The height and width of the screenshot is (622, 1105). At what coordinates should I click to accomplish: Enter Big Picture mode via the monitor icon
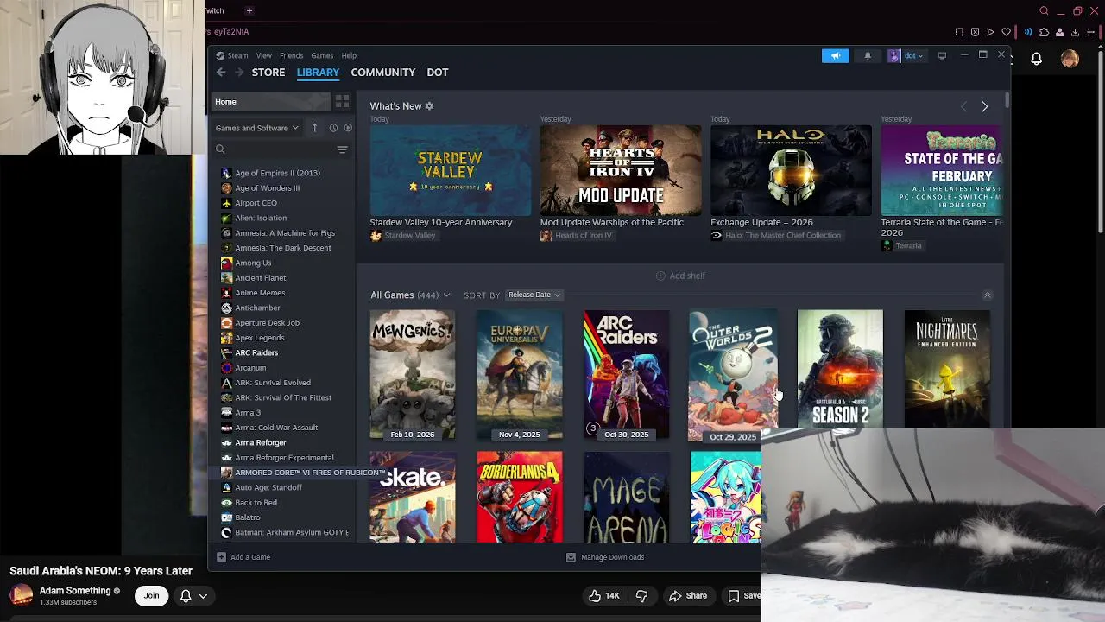tap(942, 55)
